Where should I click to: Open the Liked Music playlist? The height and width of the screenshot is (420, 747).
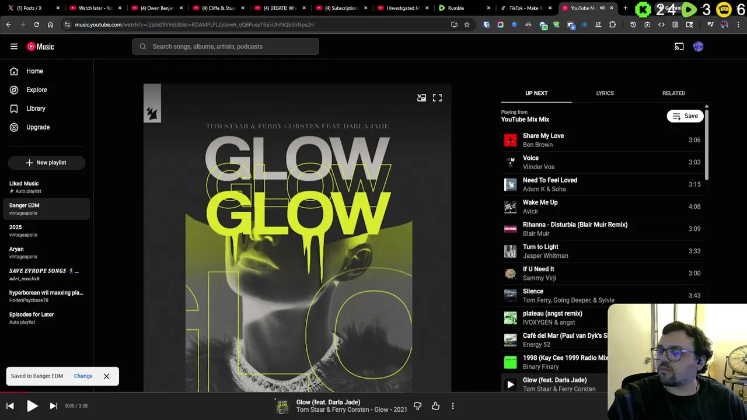click(x=47, y=187)
